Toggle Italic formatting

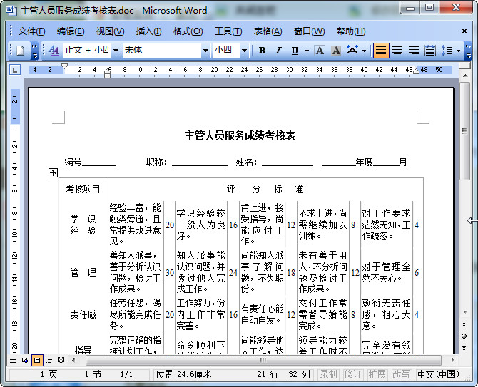pyautogui.click(x=278, y=51)
